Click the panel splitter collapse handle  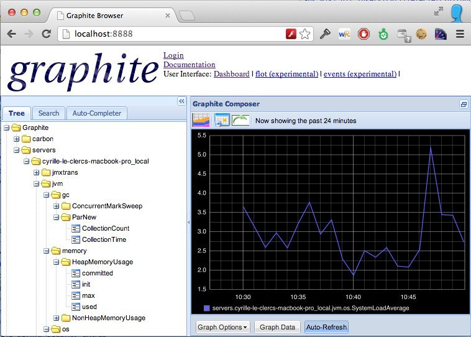tap(189, 223)
